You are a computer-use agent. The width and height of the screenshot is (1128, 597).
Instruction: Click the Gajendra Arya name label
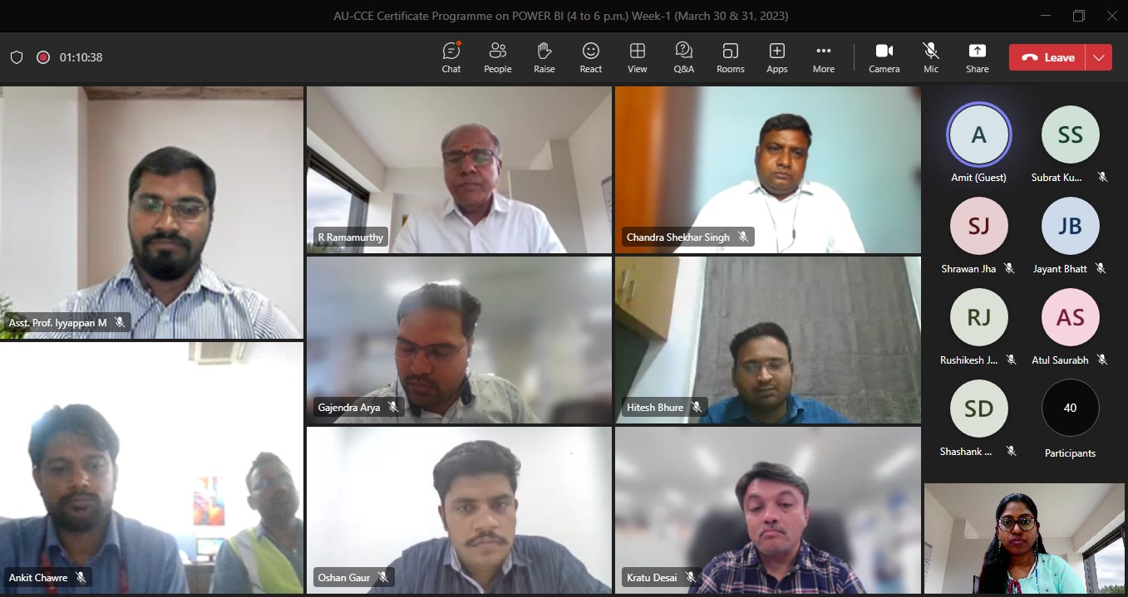click(x=349, y=408)
